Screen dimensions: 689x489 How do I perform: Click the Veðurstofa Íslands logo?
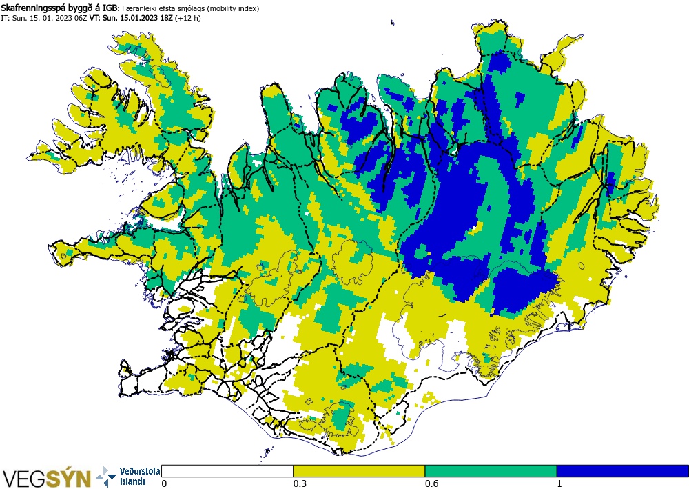click(128, 477)
